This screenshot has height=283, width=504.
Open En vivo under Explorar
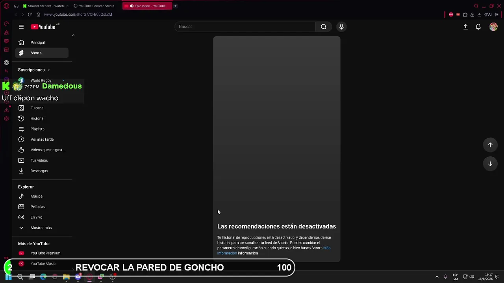[41, 217]
